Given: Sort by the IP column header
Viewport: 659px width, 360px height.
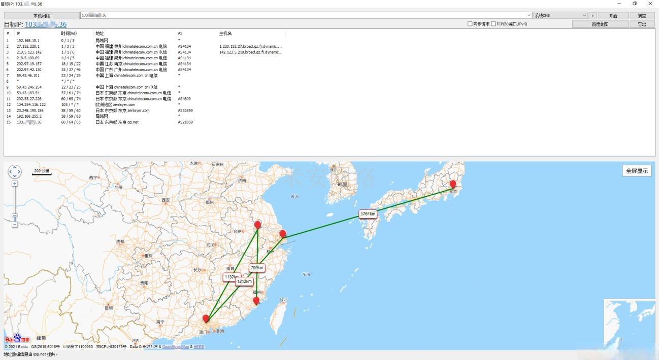Looking at the screenshot, I should 37,33.
